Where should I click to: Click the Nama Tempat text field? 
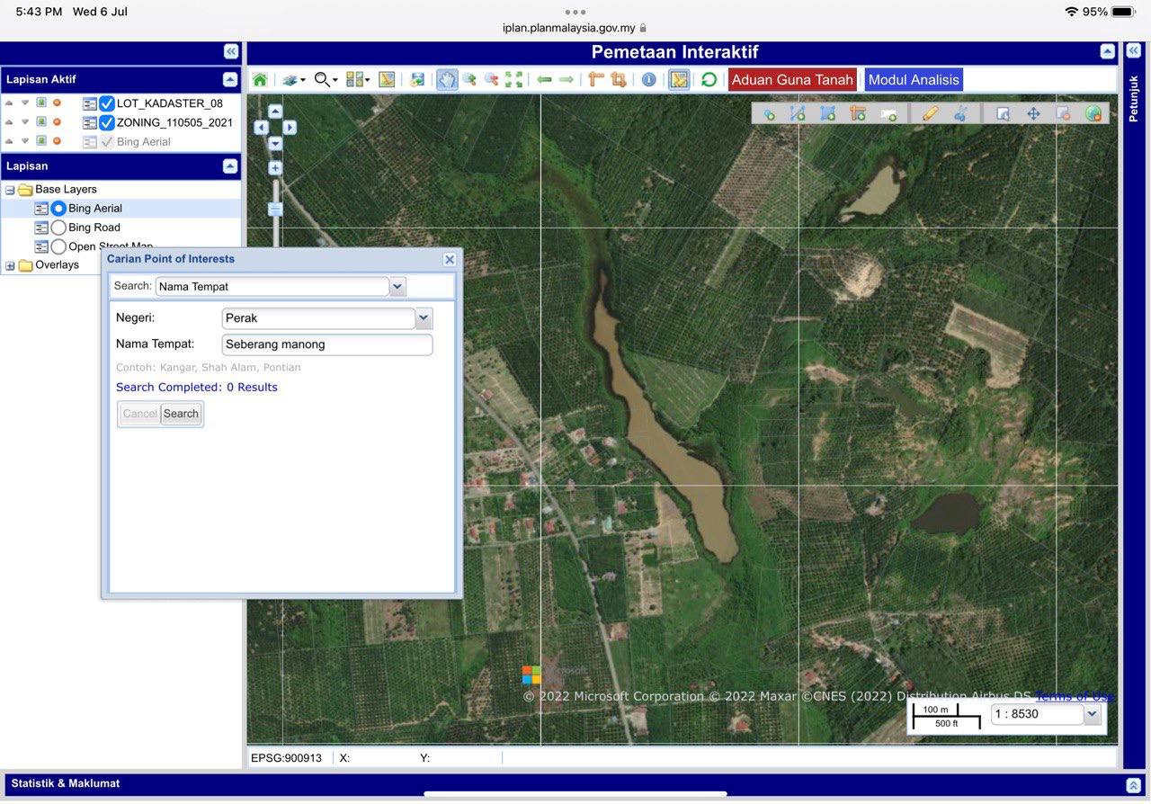[x=326, y=344]
